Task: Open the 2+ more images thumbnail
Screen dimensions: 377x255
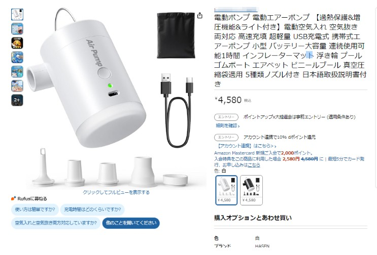Action: point(17,100)
